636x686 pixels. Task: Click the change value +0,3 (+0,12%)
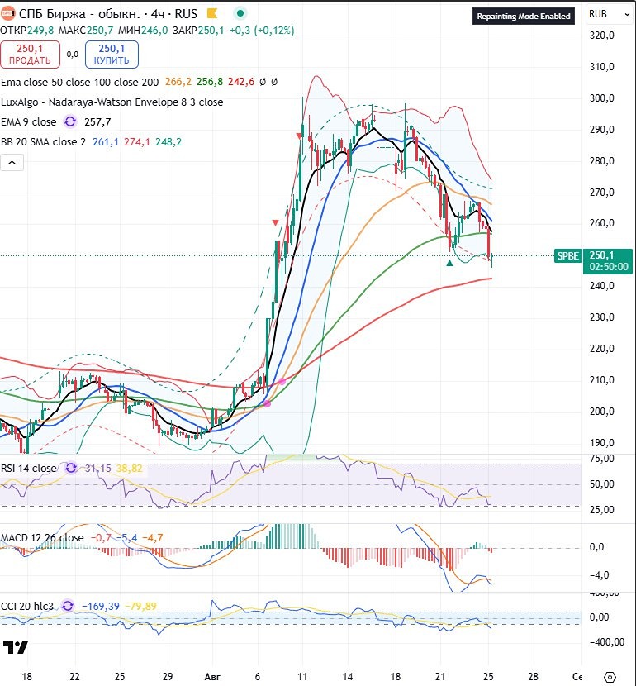(262, 31)
